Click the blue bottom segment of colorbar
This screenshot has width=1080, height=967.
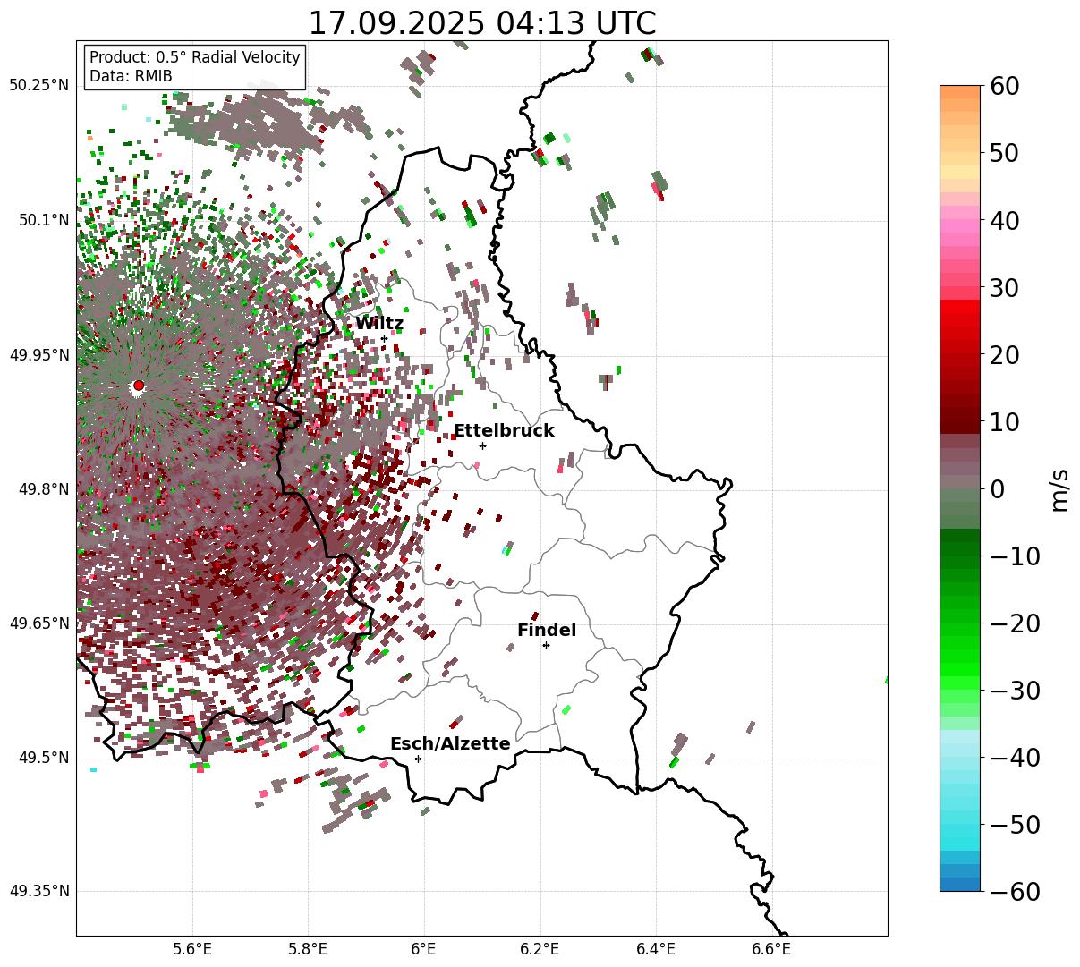point(960,885)
